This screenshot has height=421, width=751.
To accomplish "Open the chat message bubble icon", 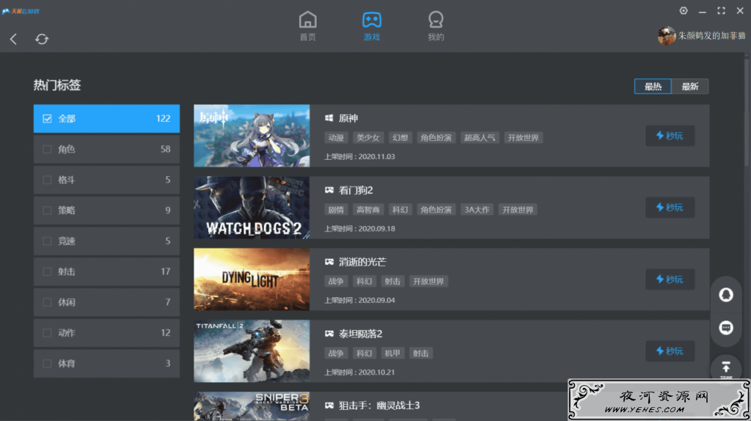I will pyautogui.click(x=725, y=328).
